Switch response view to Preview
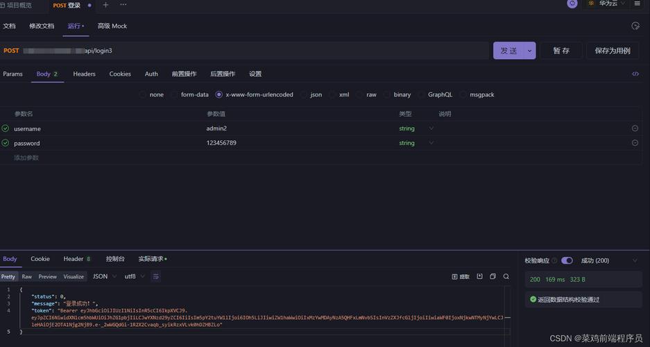Viewport: 650px width, 347px height. (48, 276)
